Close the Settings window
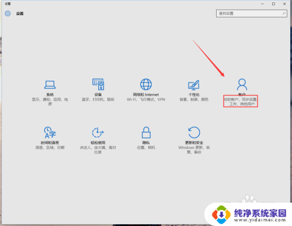 click(284, 4)
